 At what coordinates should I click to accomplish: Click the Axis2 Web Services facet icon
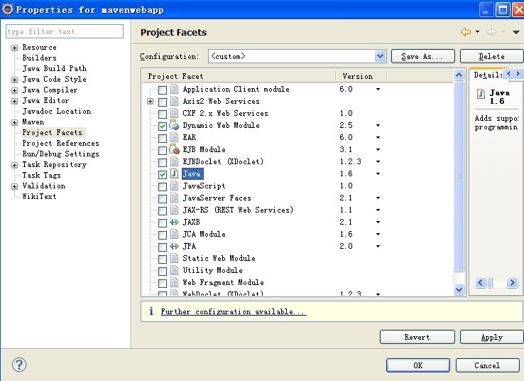(174, 102)
